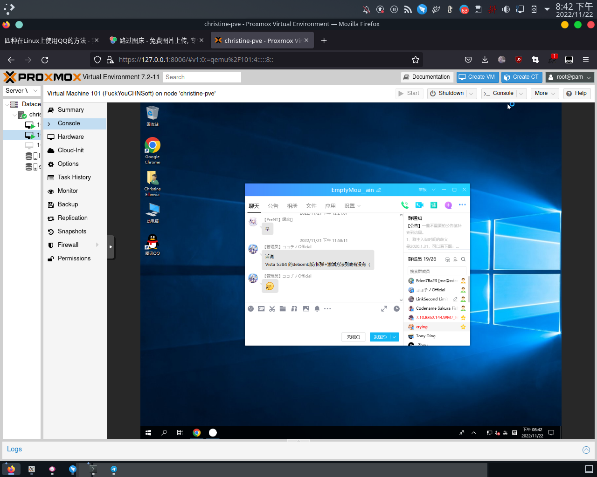
Task: Expand the Logs panel chevron
Action: (x=586, y=450)
